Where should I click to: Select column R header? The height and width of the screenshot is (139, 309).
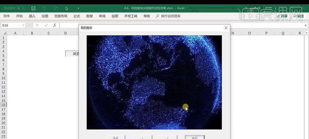300,33
